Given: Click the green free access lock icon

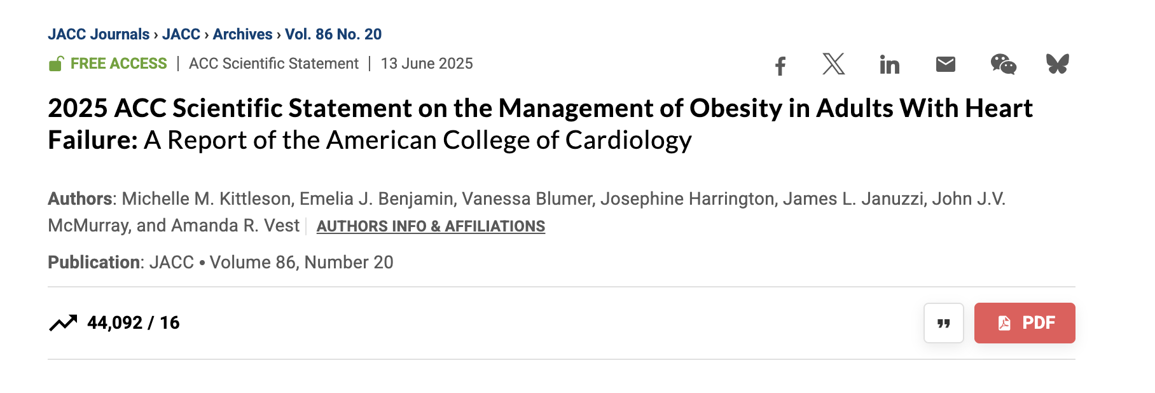Looking at the screenshot, I should [56, 64].
